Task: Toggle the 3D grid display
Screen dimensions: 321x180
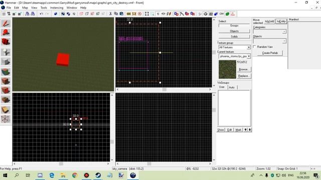Action: (x=9, y=14)
